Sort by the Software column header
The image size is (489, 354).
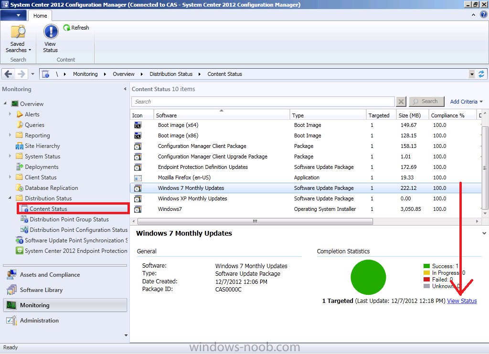tap(222, 115)
